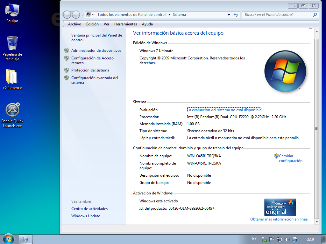The image size is (326, 244).
Task: Click the shield icon beside Protección del sistema
Action: pos(67,70)
